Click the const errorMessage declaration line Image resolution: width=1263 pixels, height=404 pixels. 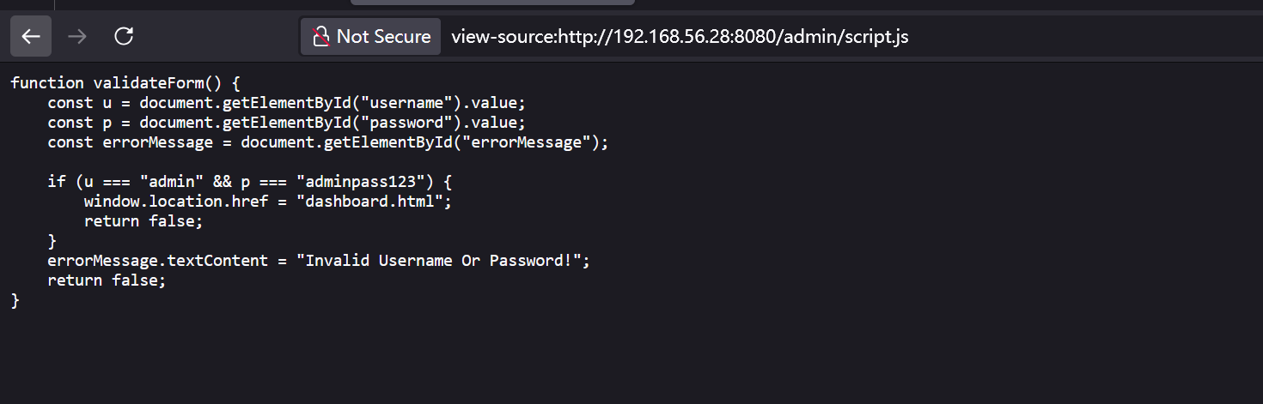pos(328,142)
